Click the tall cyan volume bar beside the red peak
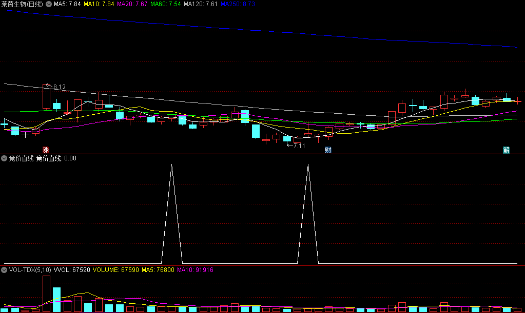Viewport: 525px width, 313px height. point(57,300)
